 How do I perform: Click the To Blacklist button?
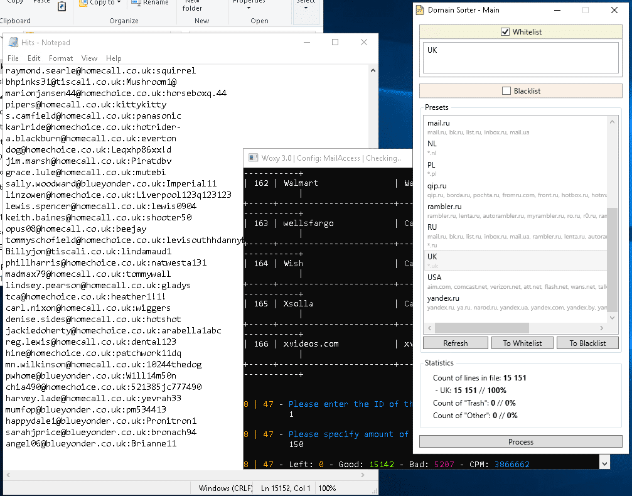click(x=587, y=343)
